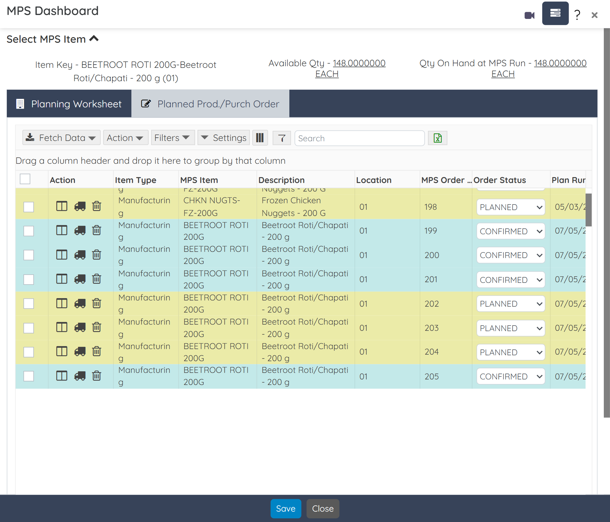
Task: Click truck icon for order 199
Action: 80,231
